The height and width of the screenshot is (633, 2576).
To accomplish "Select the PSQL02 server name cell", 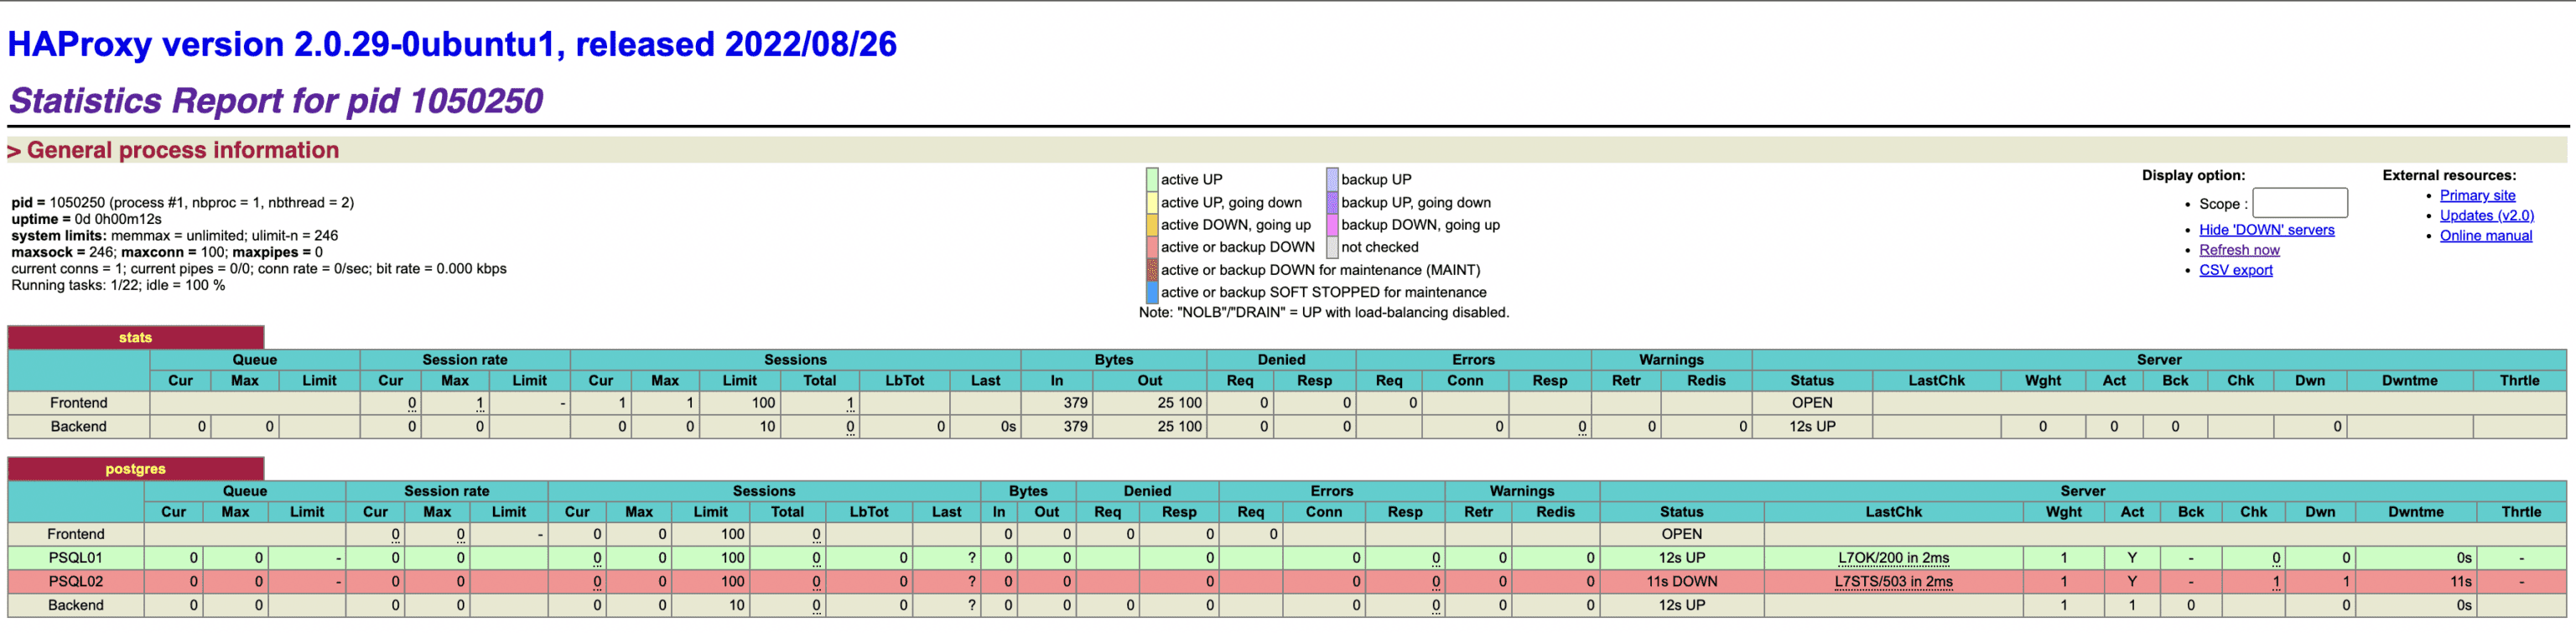I will 76,581.
